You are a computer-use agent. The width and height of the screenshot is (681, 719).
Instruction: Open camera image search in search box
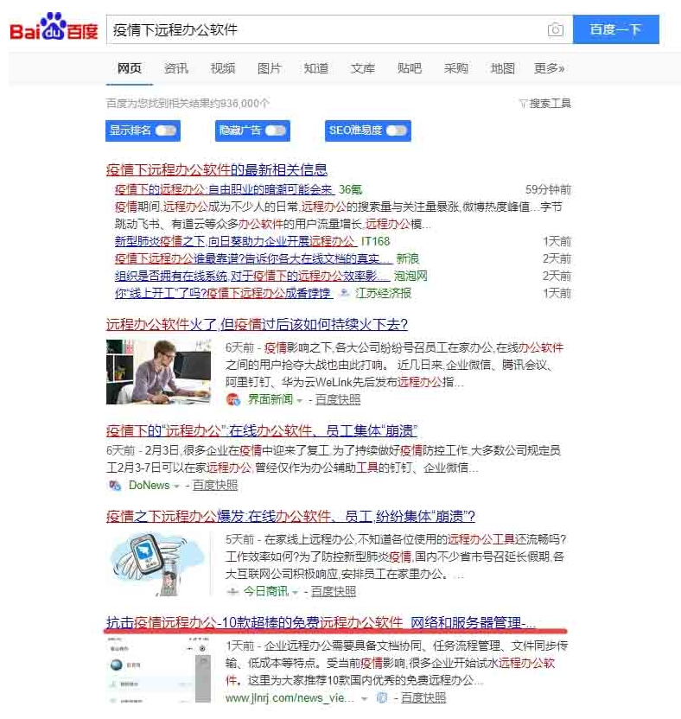click(x=555, y=30)
